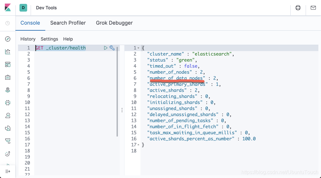Open console Settings

49,39
